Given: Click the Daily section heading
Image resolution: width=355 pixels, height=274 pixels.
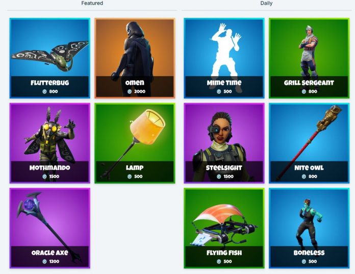Looking at the screenshot, I should click(266, 3).
